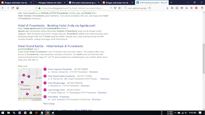This screenshot has width=205, height=115.
Task: Open Hotel Grand Karlita Purwokerto local listing
Action: pos(61,76)
